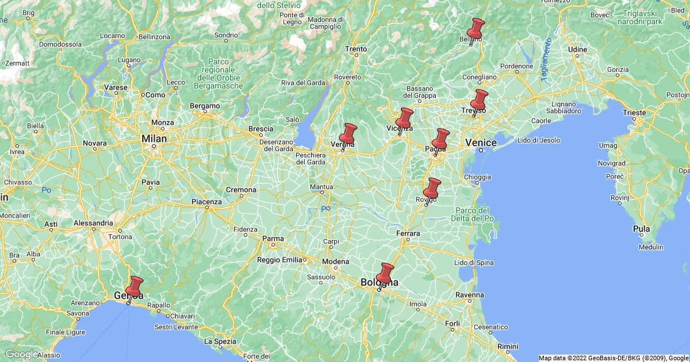This screenshot has width=690, height=362.
Task: Click the Trento city label
Action: pos(356,49)
